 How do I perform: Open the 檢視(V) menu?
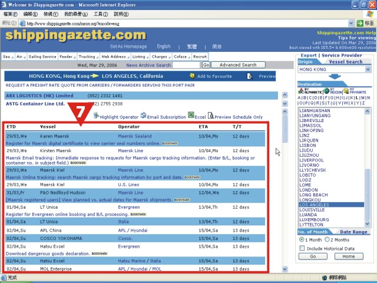coord(51,14)
